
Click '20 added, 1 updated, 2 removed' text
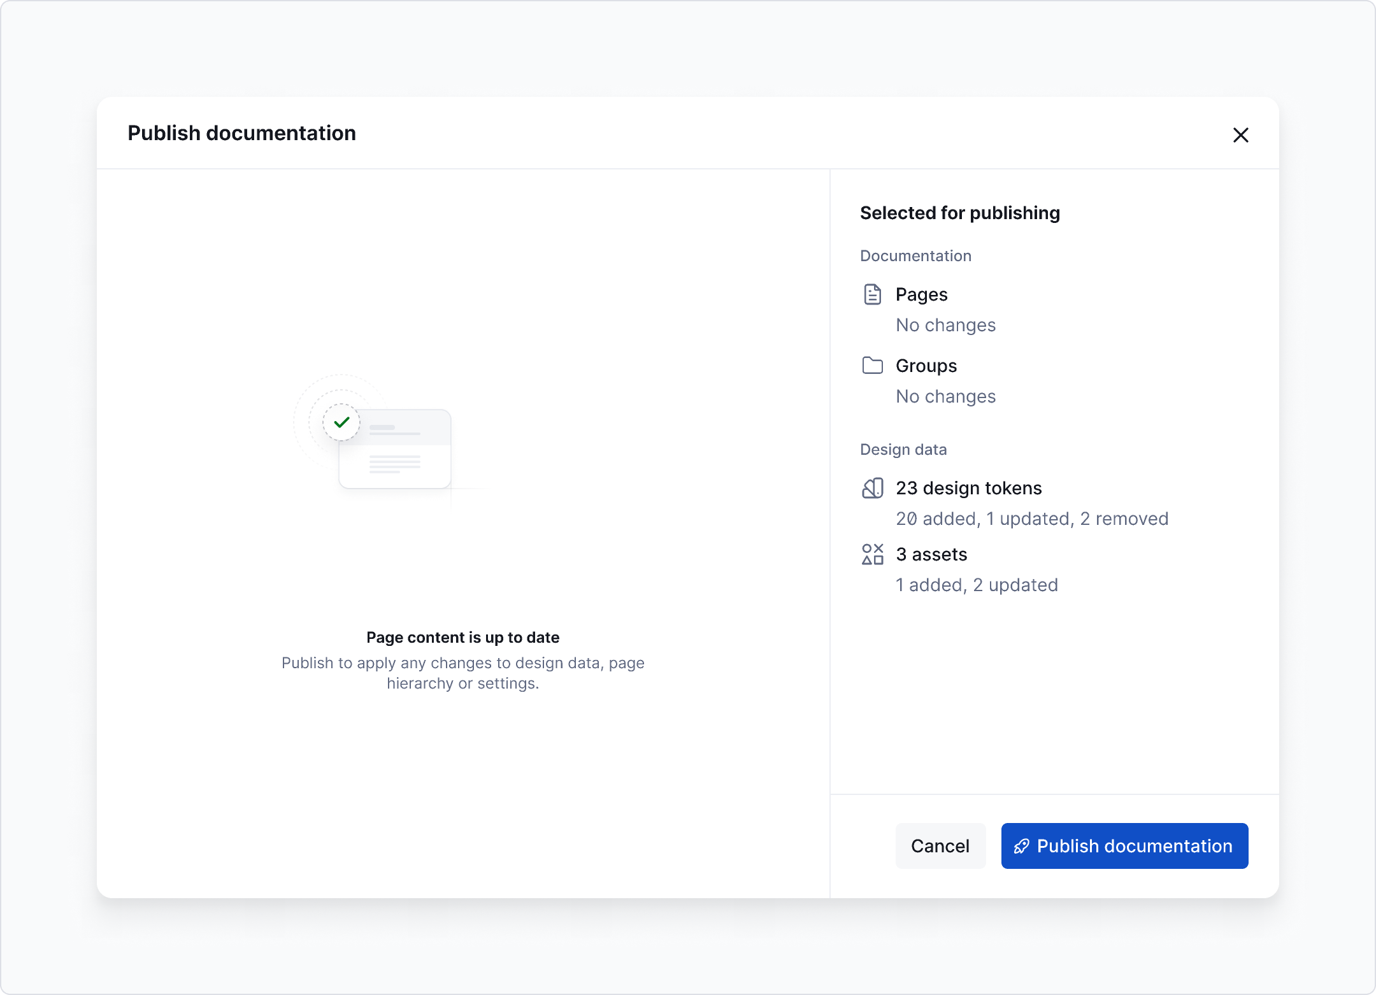[x=1032, y=519]
